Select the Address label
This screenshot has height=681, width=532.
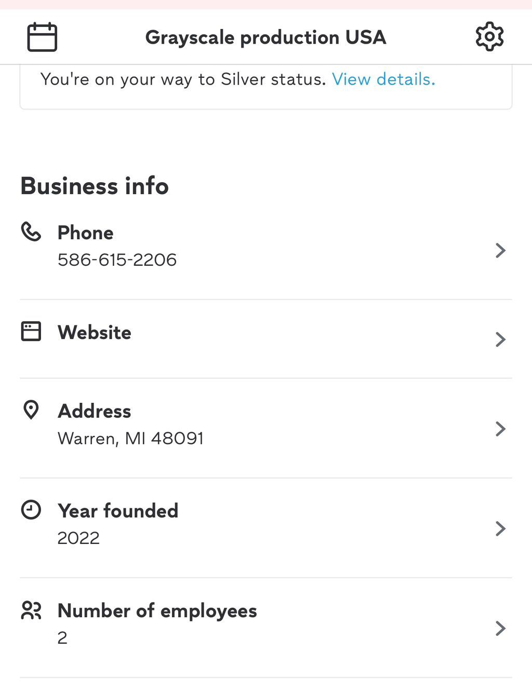94,411
